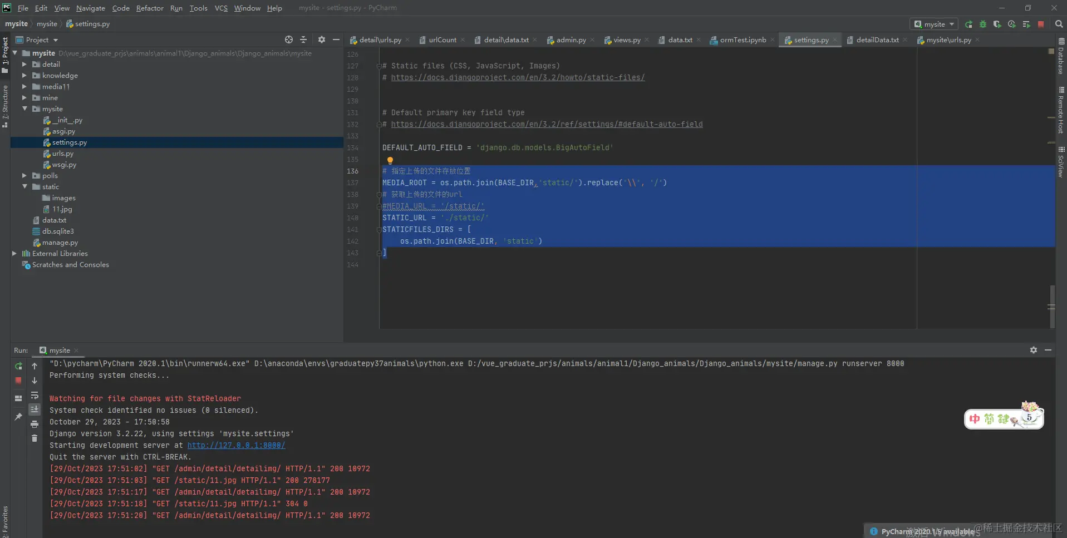Run mysite with coverage
This screenshot has width=1067, height=538.
pyautogui.click(x=997, y=24)
